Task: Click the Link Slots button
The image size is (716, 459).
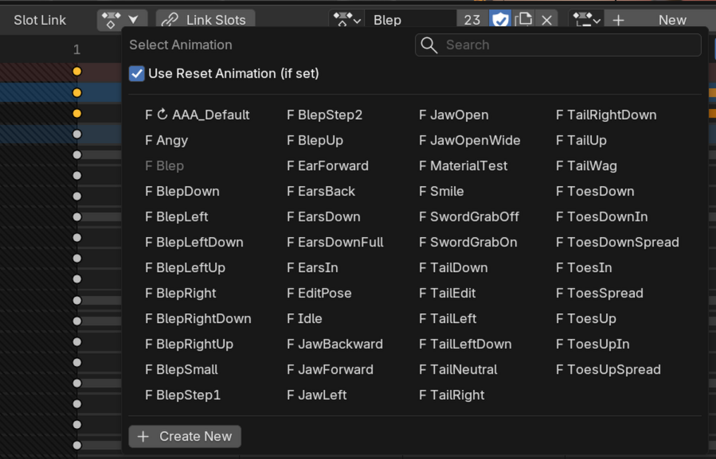Action: point(205,20)
